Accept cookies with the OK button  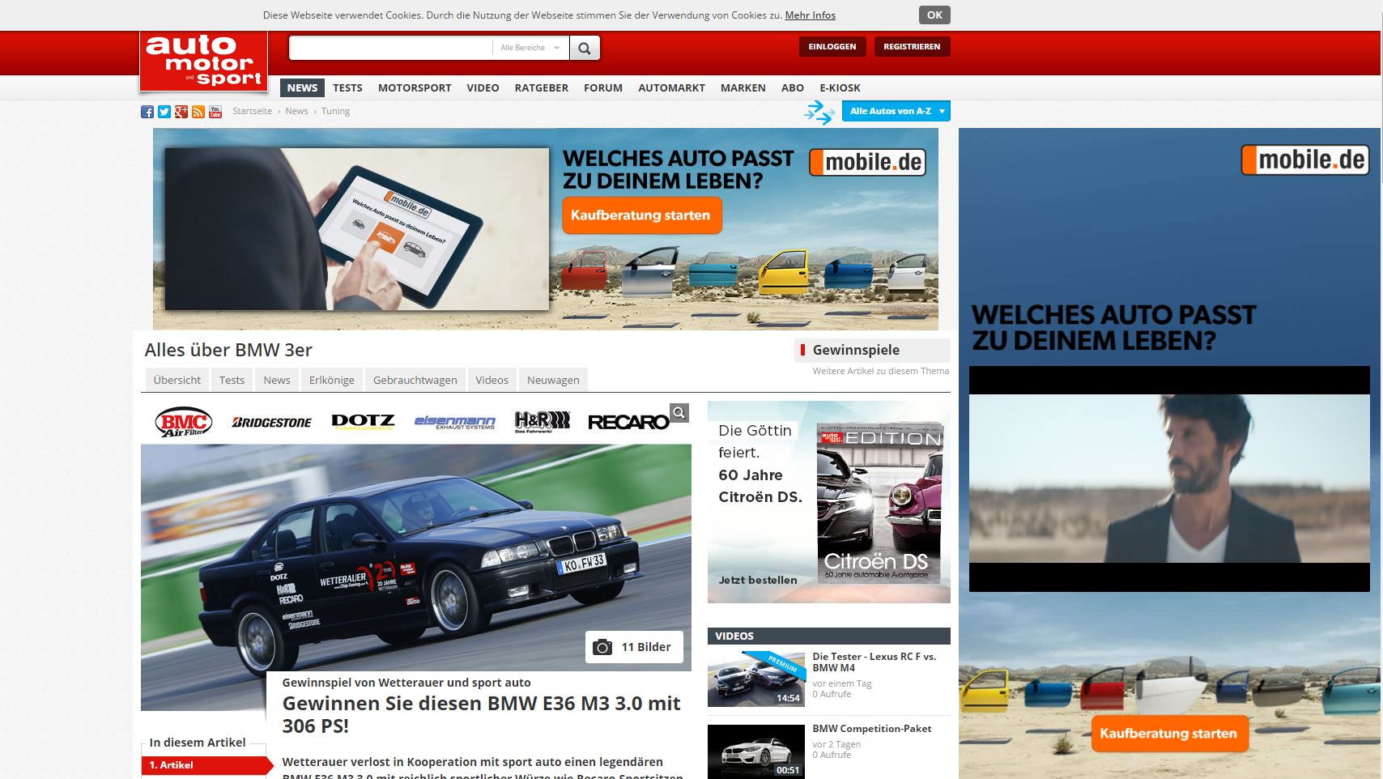tap(934, 15)
